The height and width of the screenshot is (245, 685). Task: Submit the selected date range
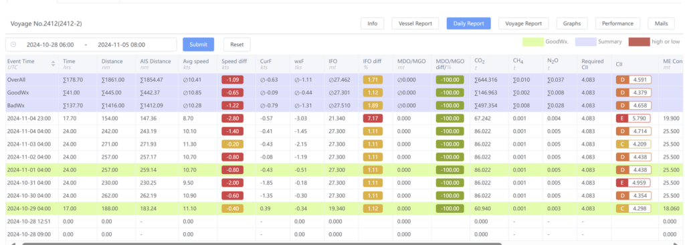(x=198, y=45)
